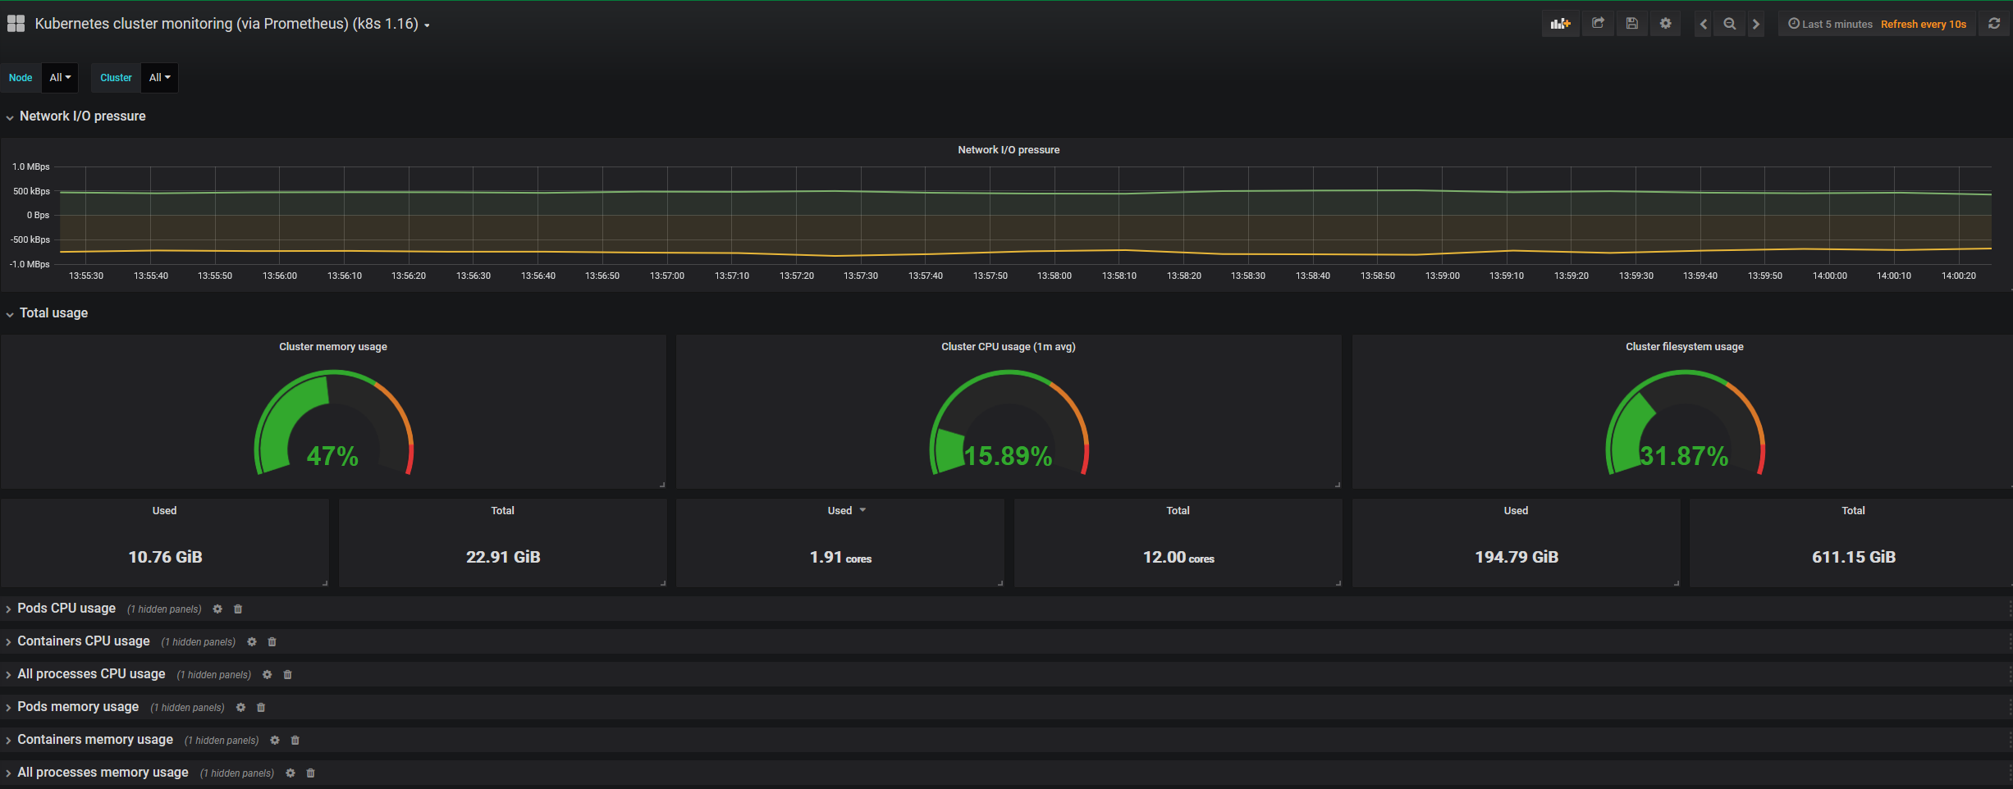Image resolution: width=2013 pixels, height=789 pixels.
Task: Click the Cluster variable label
Action: [116, 78]
